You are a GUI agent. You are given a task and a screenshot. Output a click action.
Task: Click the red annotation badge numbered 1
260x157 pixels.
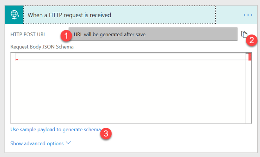(66, 36)
